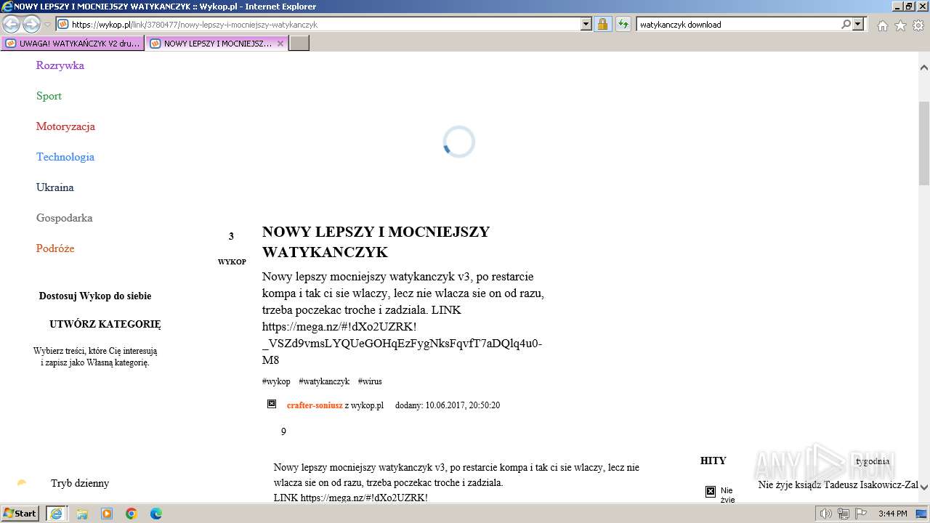Screen dimensions: 930x523
Task: Open the 'Nie żyje ksiądz Tadeusz Isakowicz-Zal' hit
Action: tap(838, 485)
